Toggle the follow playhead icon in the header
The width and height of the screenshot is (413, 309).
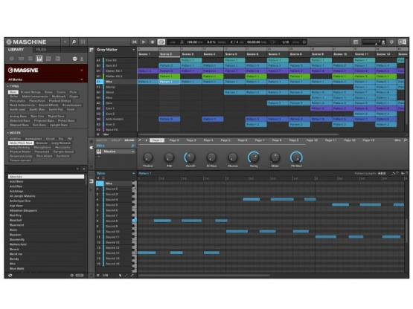point(273,42)
